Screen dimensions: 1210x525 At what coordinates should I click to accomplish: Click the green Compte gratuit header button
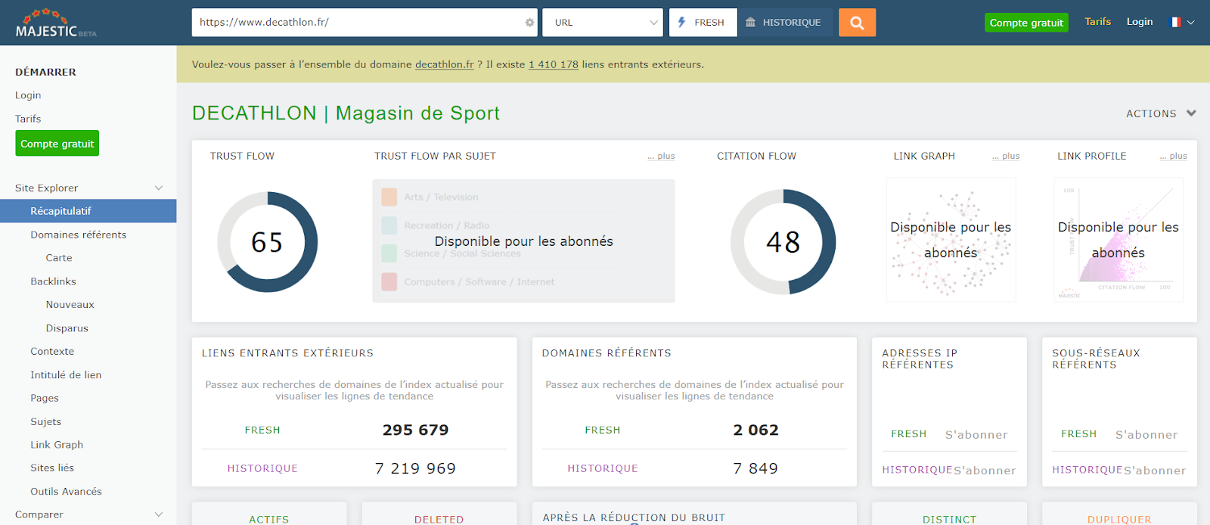pyautogui.click(x=1026, y=23)
